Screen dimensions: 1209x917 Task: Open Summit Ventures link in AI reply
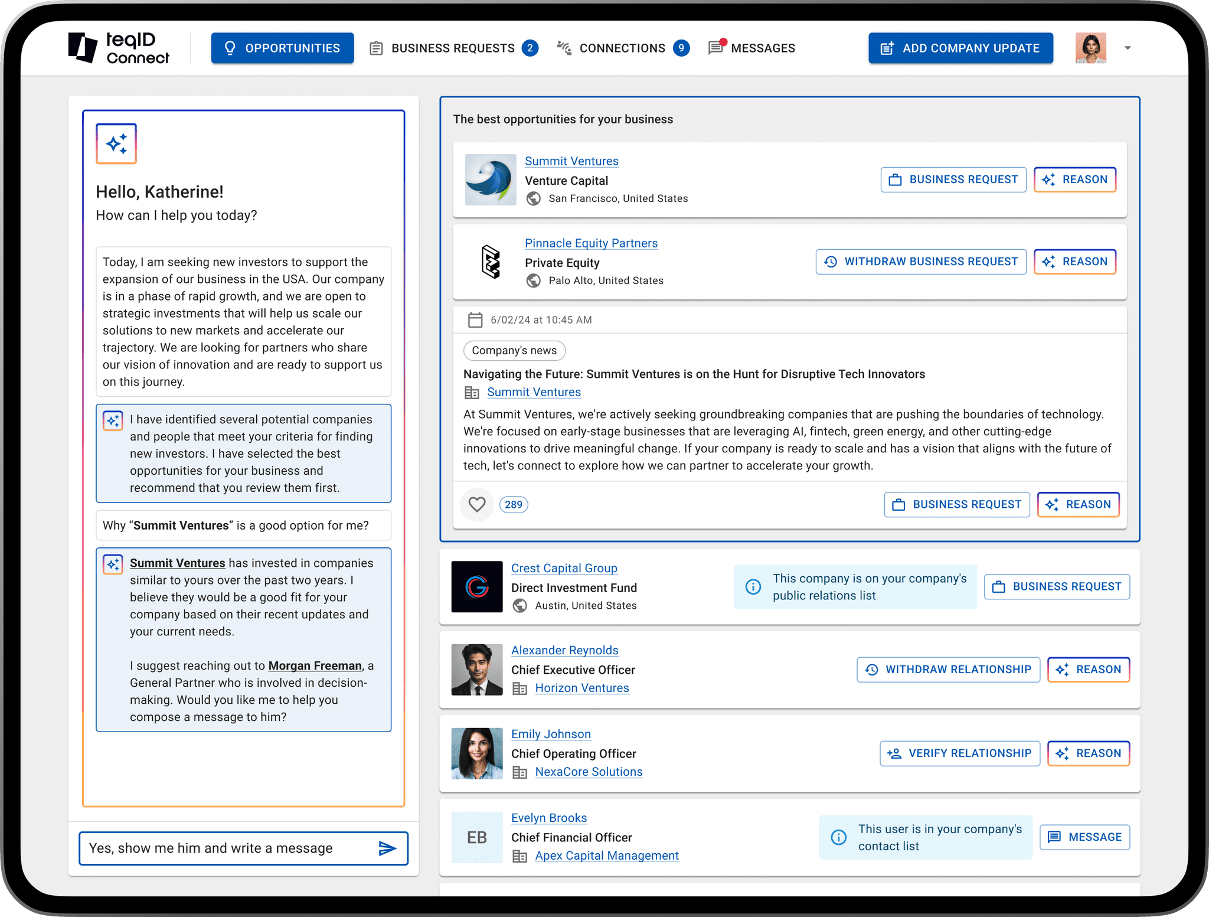coord(178,563)
